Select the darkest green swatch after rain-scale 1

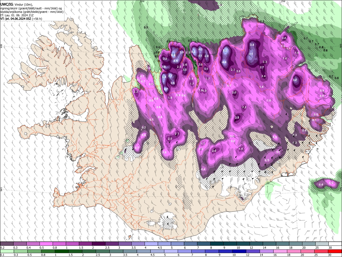coord(62,251)
